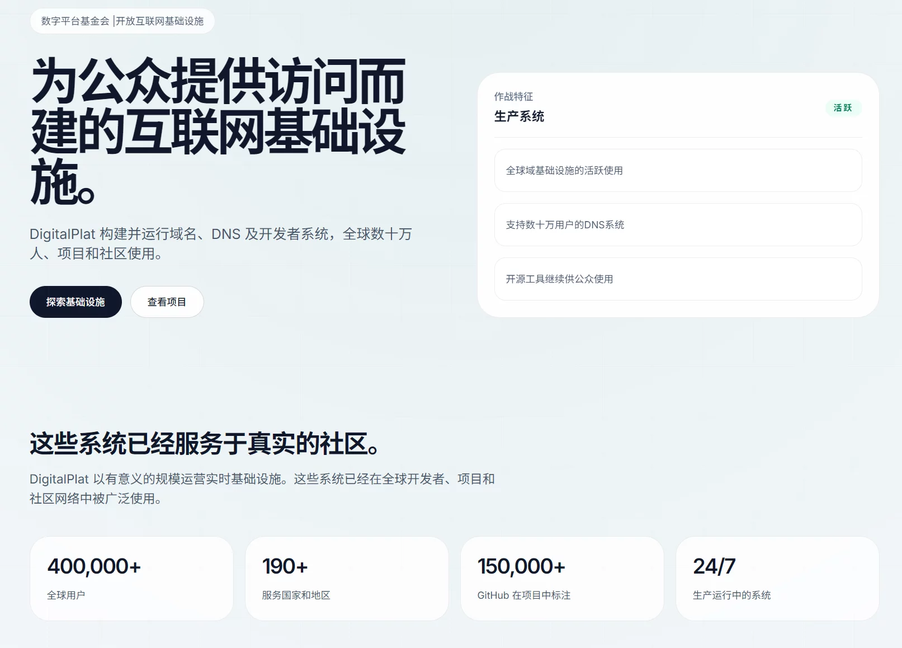Select the "150,000+" GitHub stat card
Viewport: 902px width, 648px height.
[x=561, y=579]
